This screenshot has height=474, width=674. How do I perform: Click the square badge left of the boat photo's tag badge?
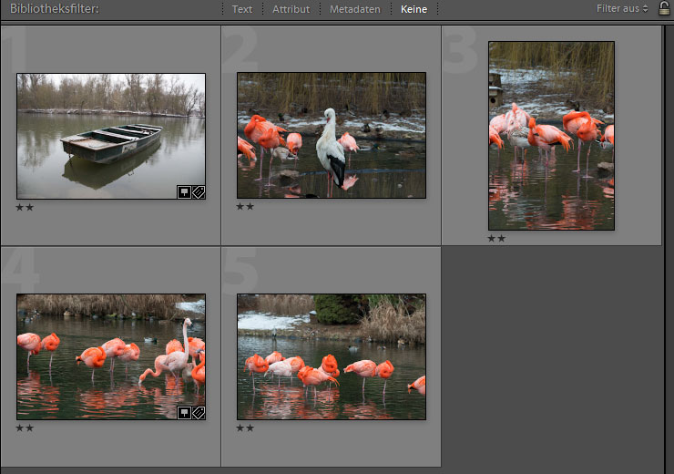[184, 192]
